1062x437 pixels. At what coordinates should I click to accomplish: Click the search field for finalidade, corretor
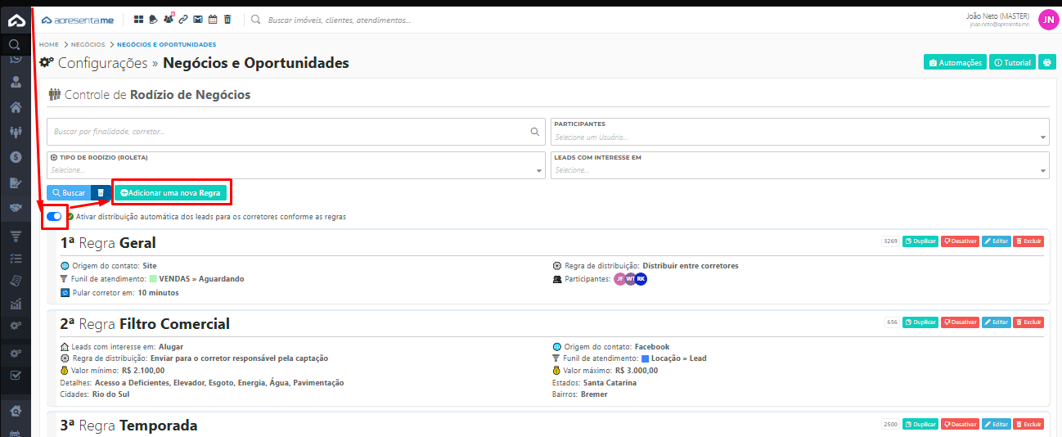point(286,131)
